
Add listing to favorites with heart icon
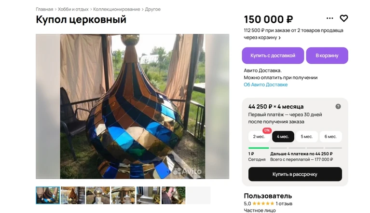pyautogui.click(x=344, y=18)
